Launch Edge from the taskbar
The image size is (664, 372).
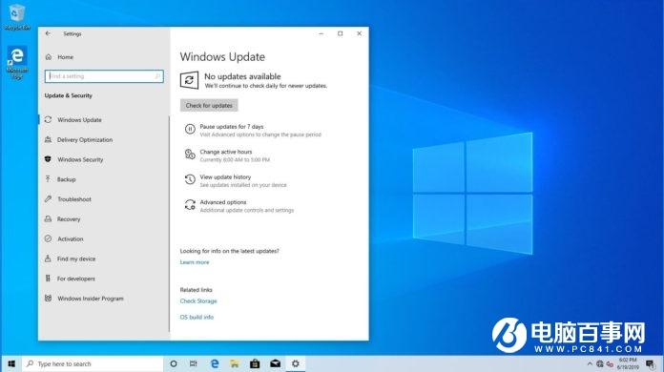215,364
